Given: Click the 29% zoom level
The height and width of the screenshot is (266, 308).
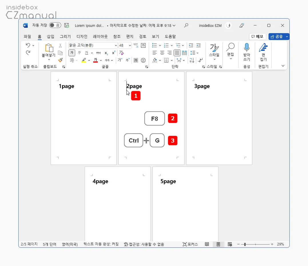Looking at the screenshot, I should (281, 244).
